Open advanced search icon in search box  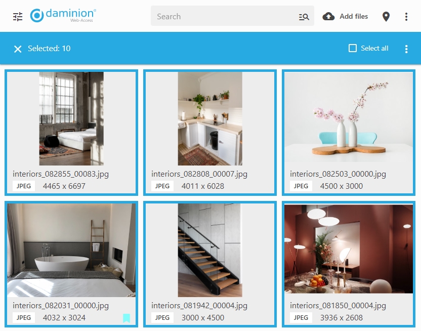pyautogui.click(x=304, y=17)
